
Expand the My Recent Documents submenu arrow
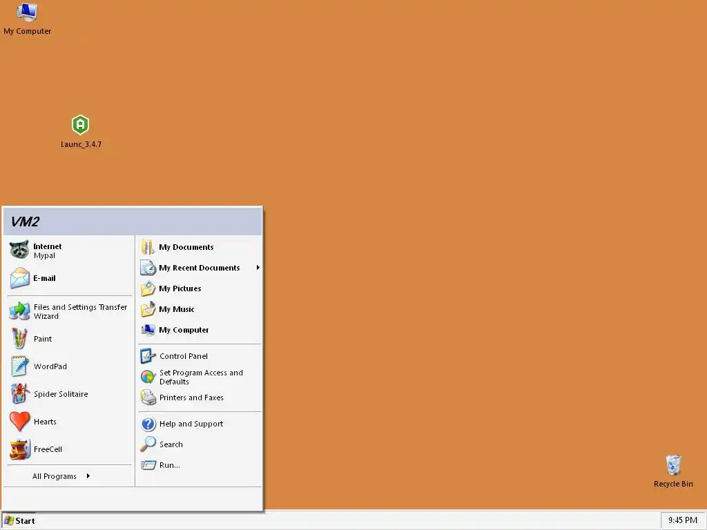click(x=258, y=268)
